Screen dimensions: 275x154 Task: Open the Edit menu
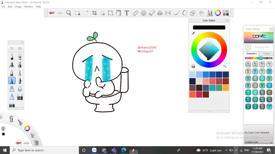pos(10,7)
